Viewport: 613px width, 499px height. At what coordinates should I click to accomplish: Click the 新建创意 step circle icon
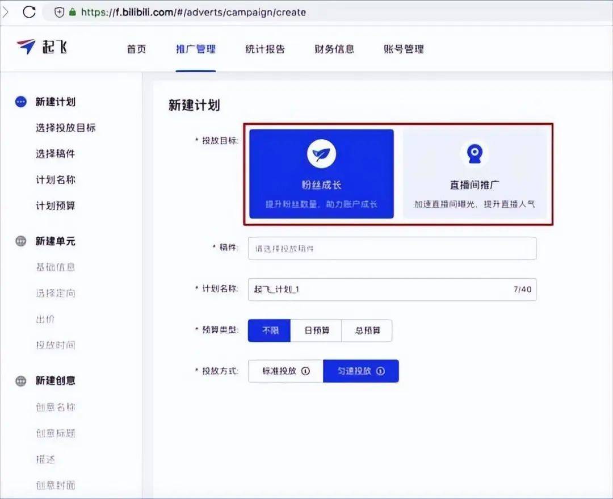coord(21,380)
